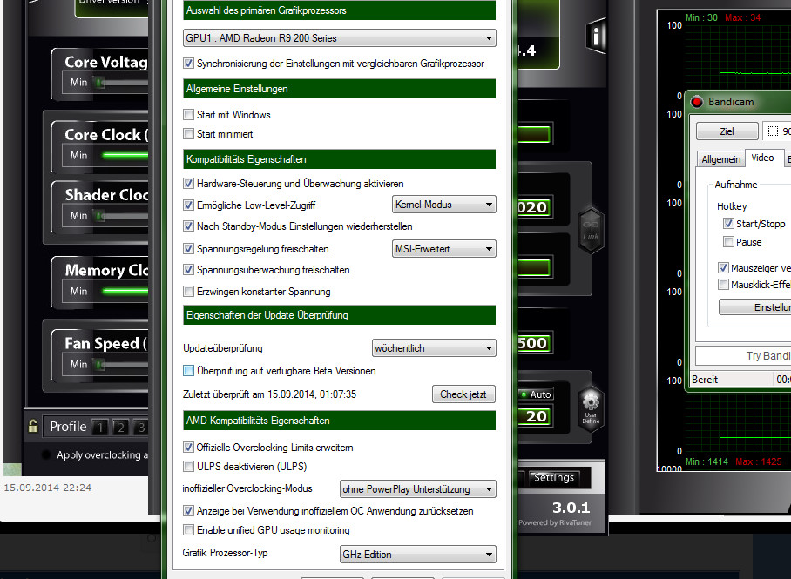Click the info "i" icon in Afterburner
791x579 pixels.
tap(596, 36)
